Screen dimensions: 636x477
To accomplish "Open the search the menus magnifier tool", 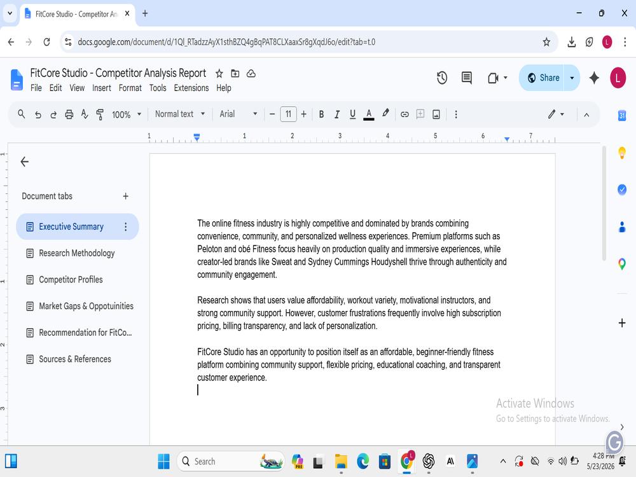I will (x=22, y=114).
